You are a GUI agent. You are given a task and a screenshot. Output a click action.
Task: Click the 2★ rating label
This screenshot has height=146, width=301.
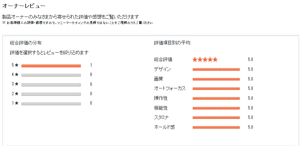15,94
